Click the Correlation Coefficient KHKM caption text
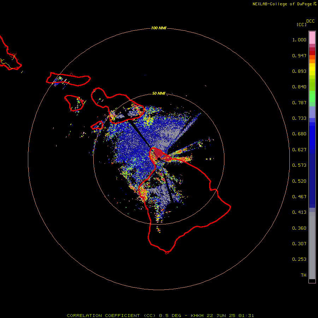The width and height of the screenshot is (318, 318). tap(160, 316)
